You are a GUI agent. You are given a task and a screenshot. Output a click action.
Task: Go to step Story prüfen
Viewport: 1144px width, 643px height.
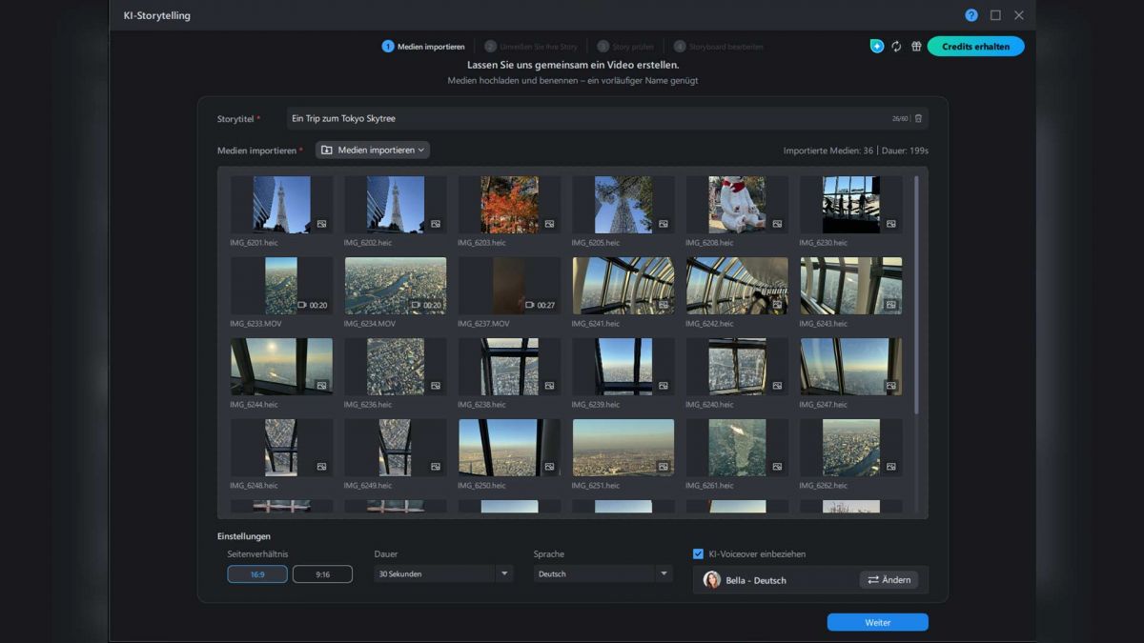(x=625, y=46)
